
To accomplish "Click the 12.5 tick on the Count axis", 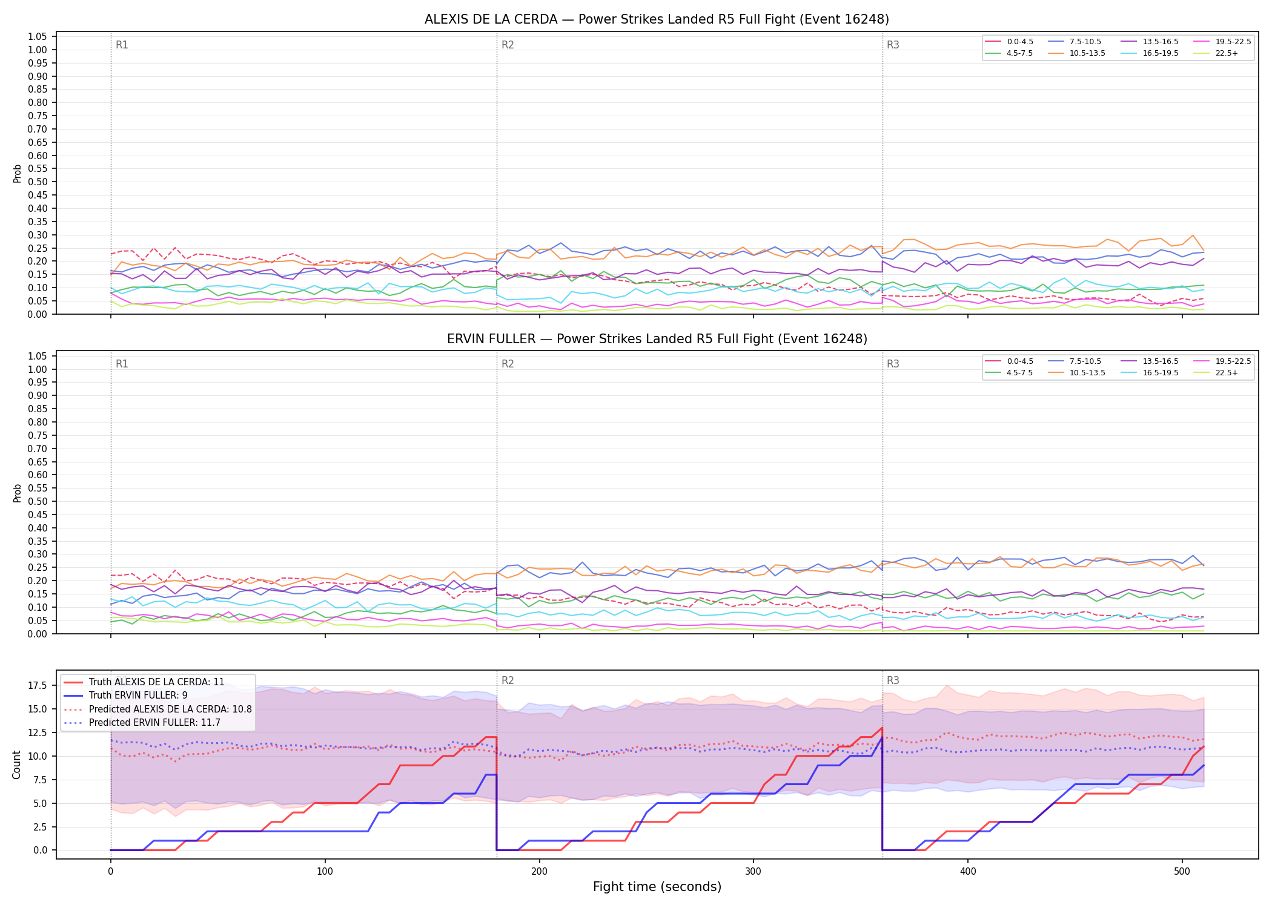I will click(38, 733).
